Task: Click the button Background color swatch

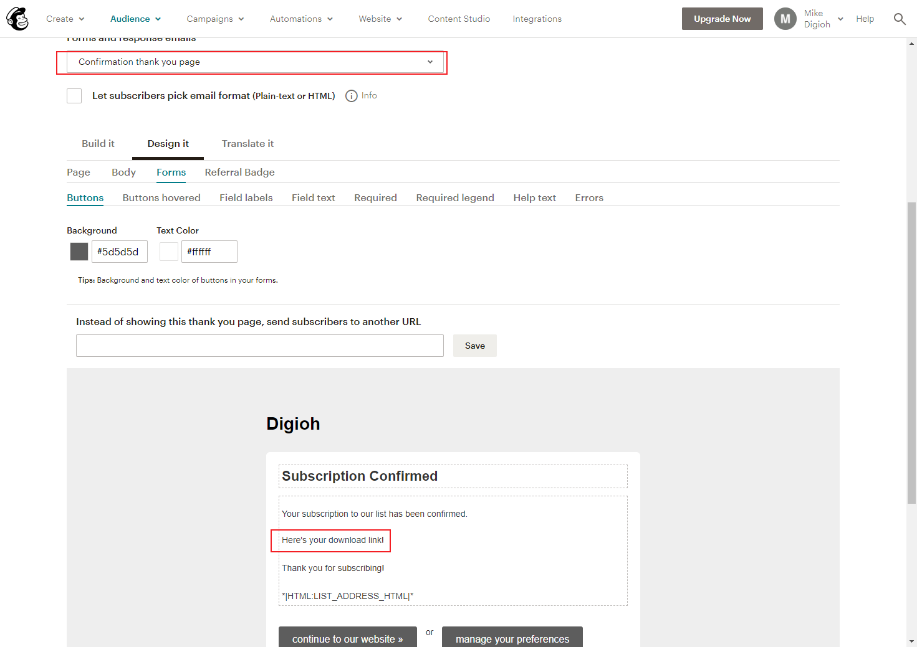Action: 79,252
